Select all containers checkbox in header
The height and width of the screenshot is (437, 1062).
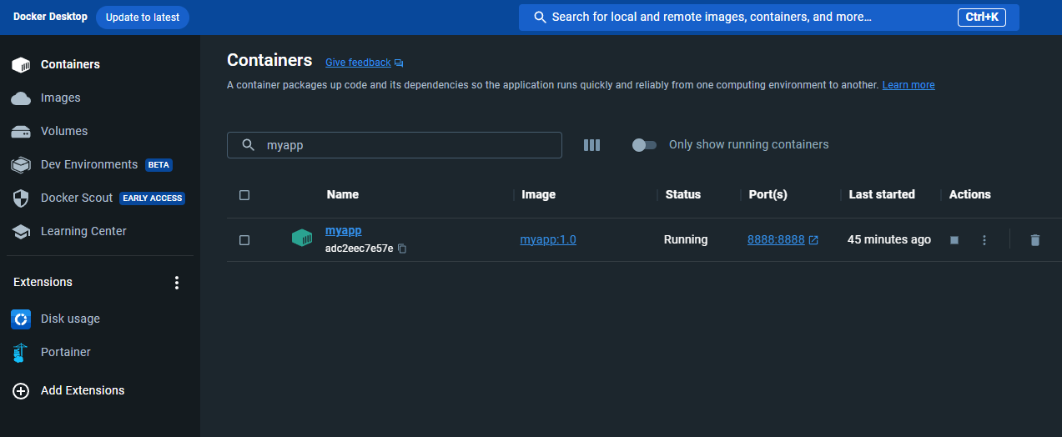click(x=244, y=195)
